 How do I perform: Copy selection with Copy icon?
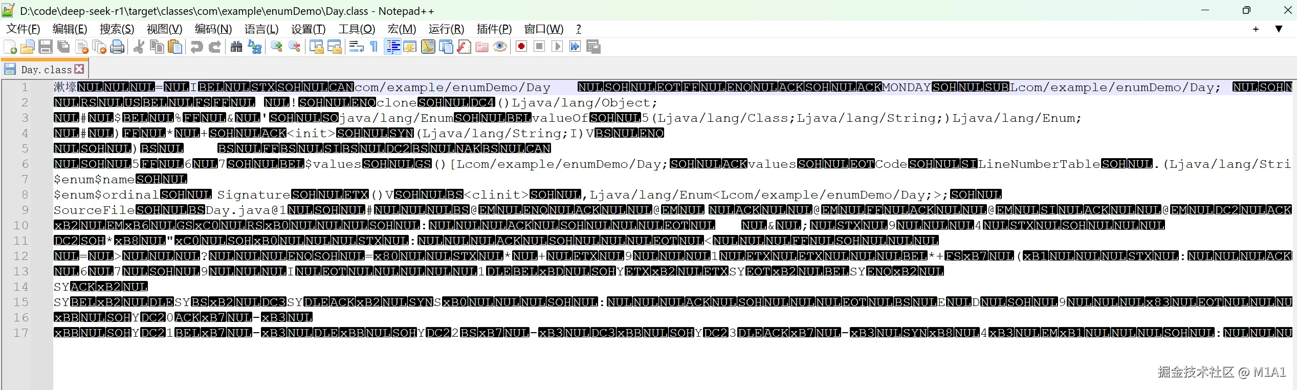(157, 47)
